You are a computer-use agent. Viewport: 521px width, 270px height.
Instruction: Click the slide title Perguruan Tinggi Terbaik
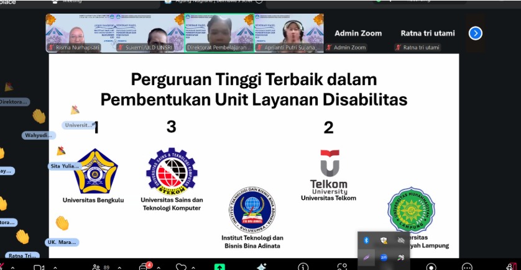[x=254, y=89]
